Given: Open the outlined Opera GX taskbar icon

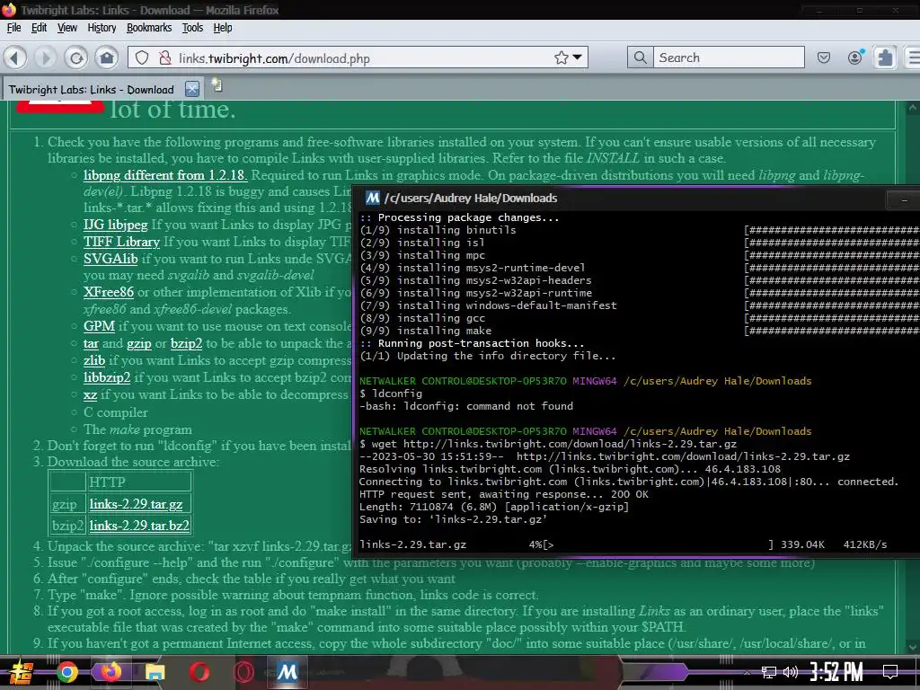Looking at the screenshot, I should coord(243,672).
